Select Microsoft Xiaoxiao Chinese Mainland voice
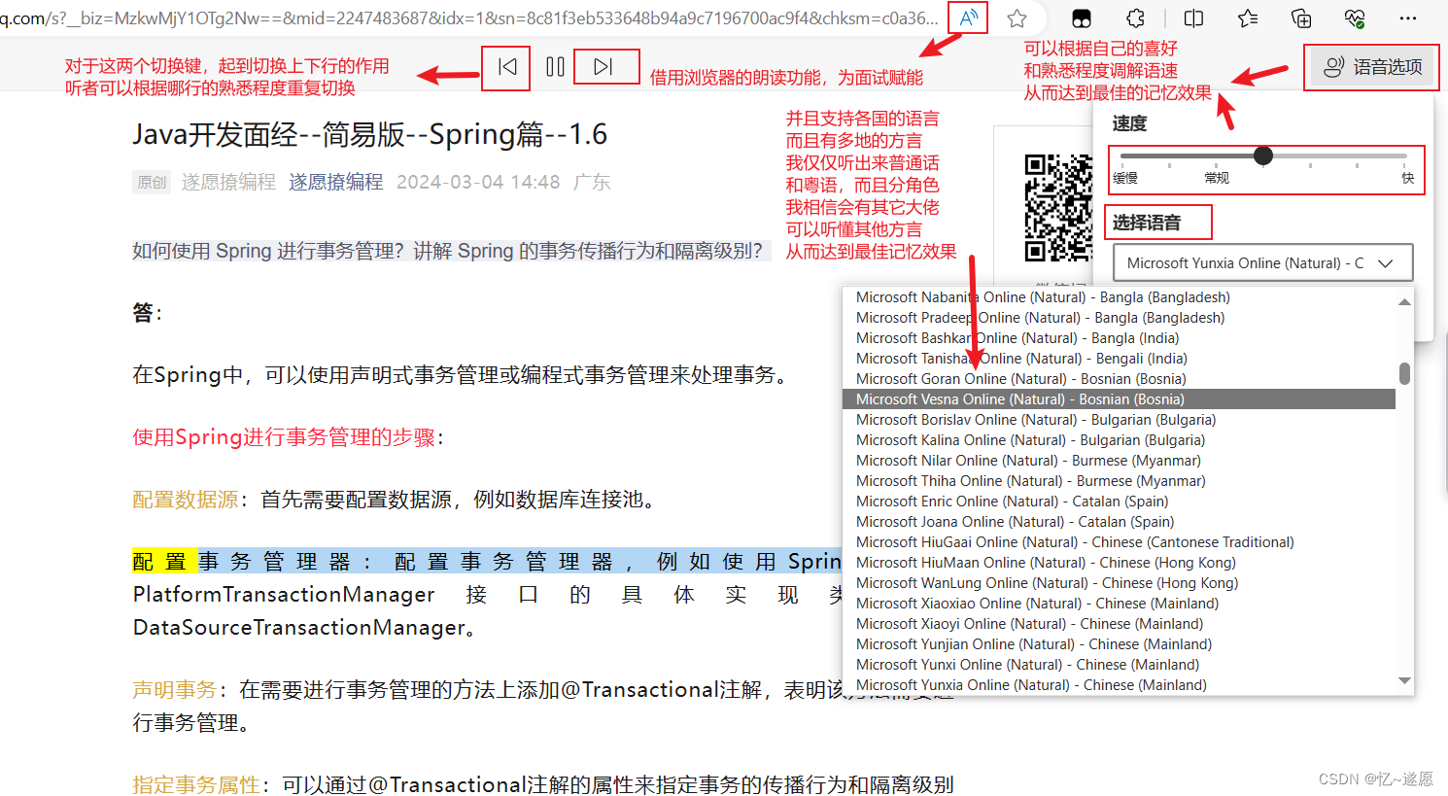 click(1119, 604)
